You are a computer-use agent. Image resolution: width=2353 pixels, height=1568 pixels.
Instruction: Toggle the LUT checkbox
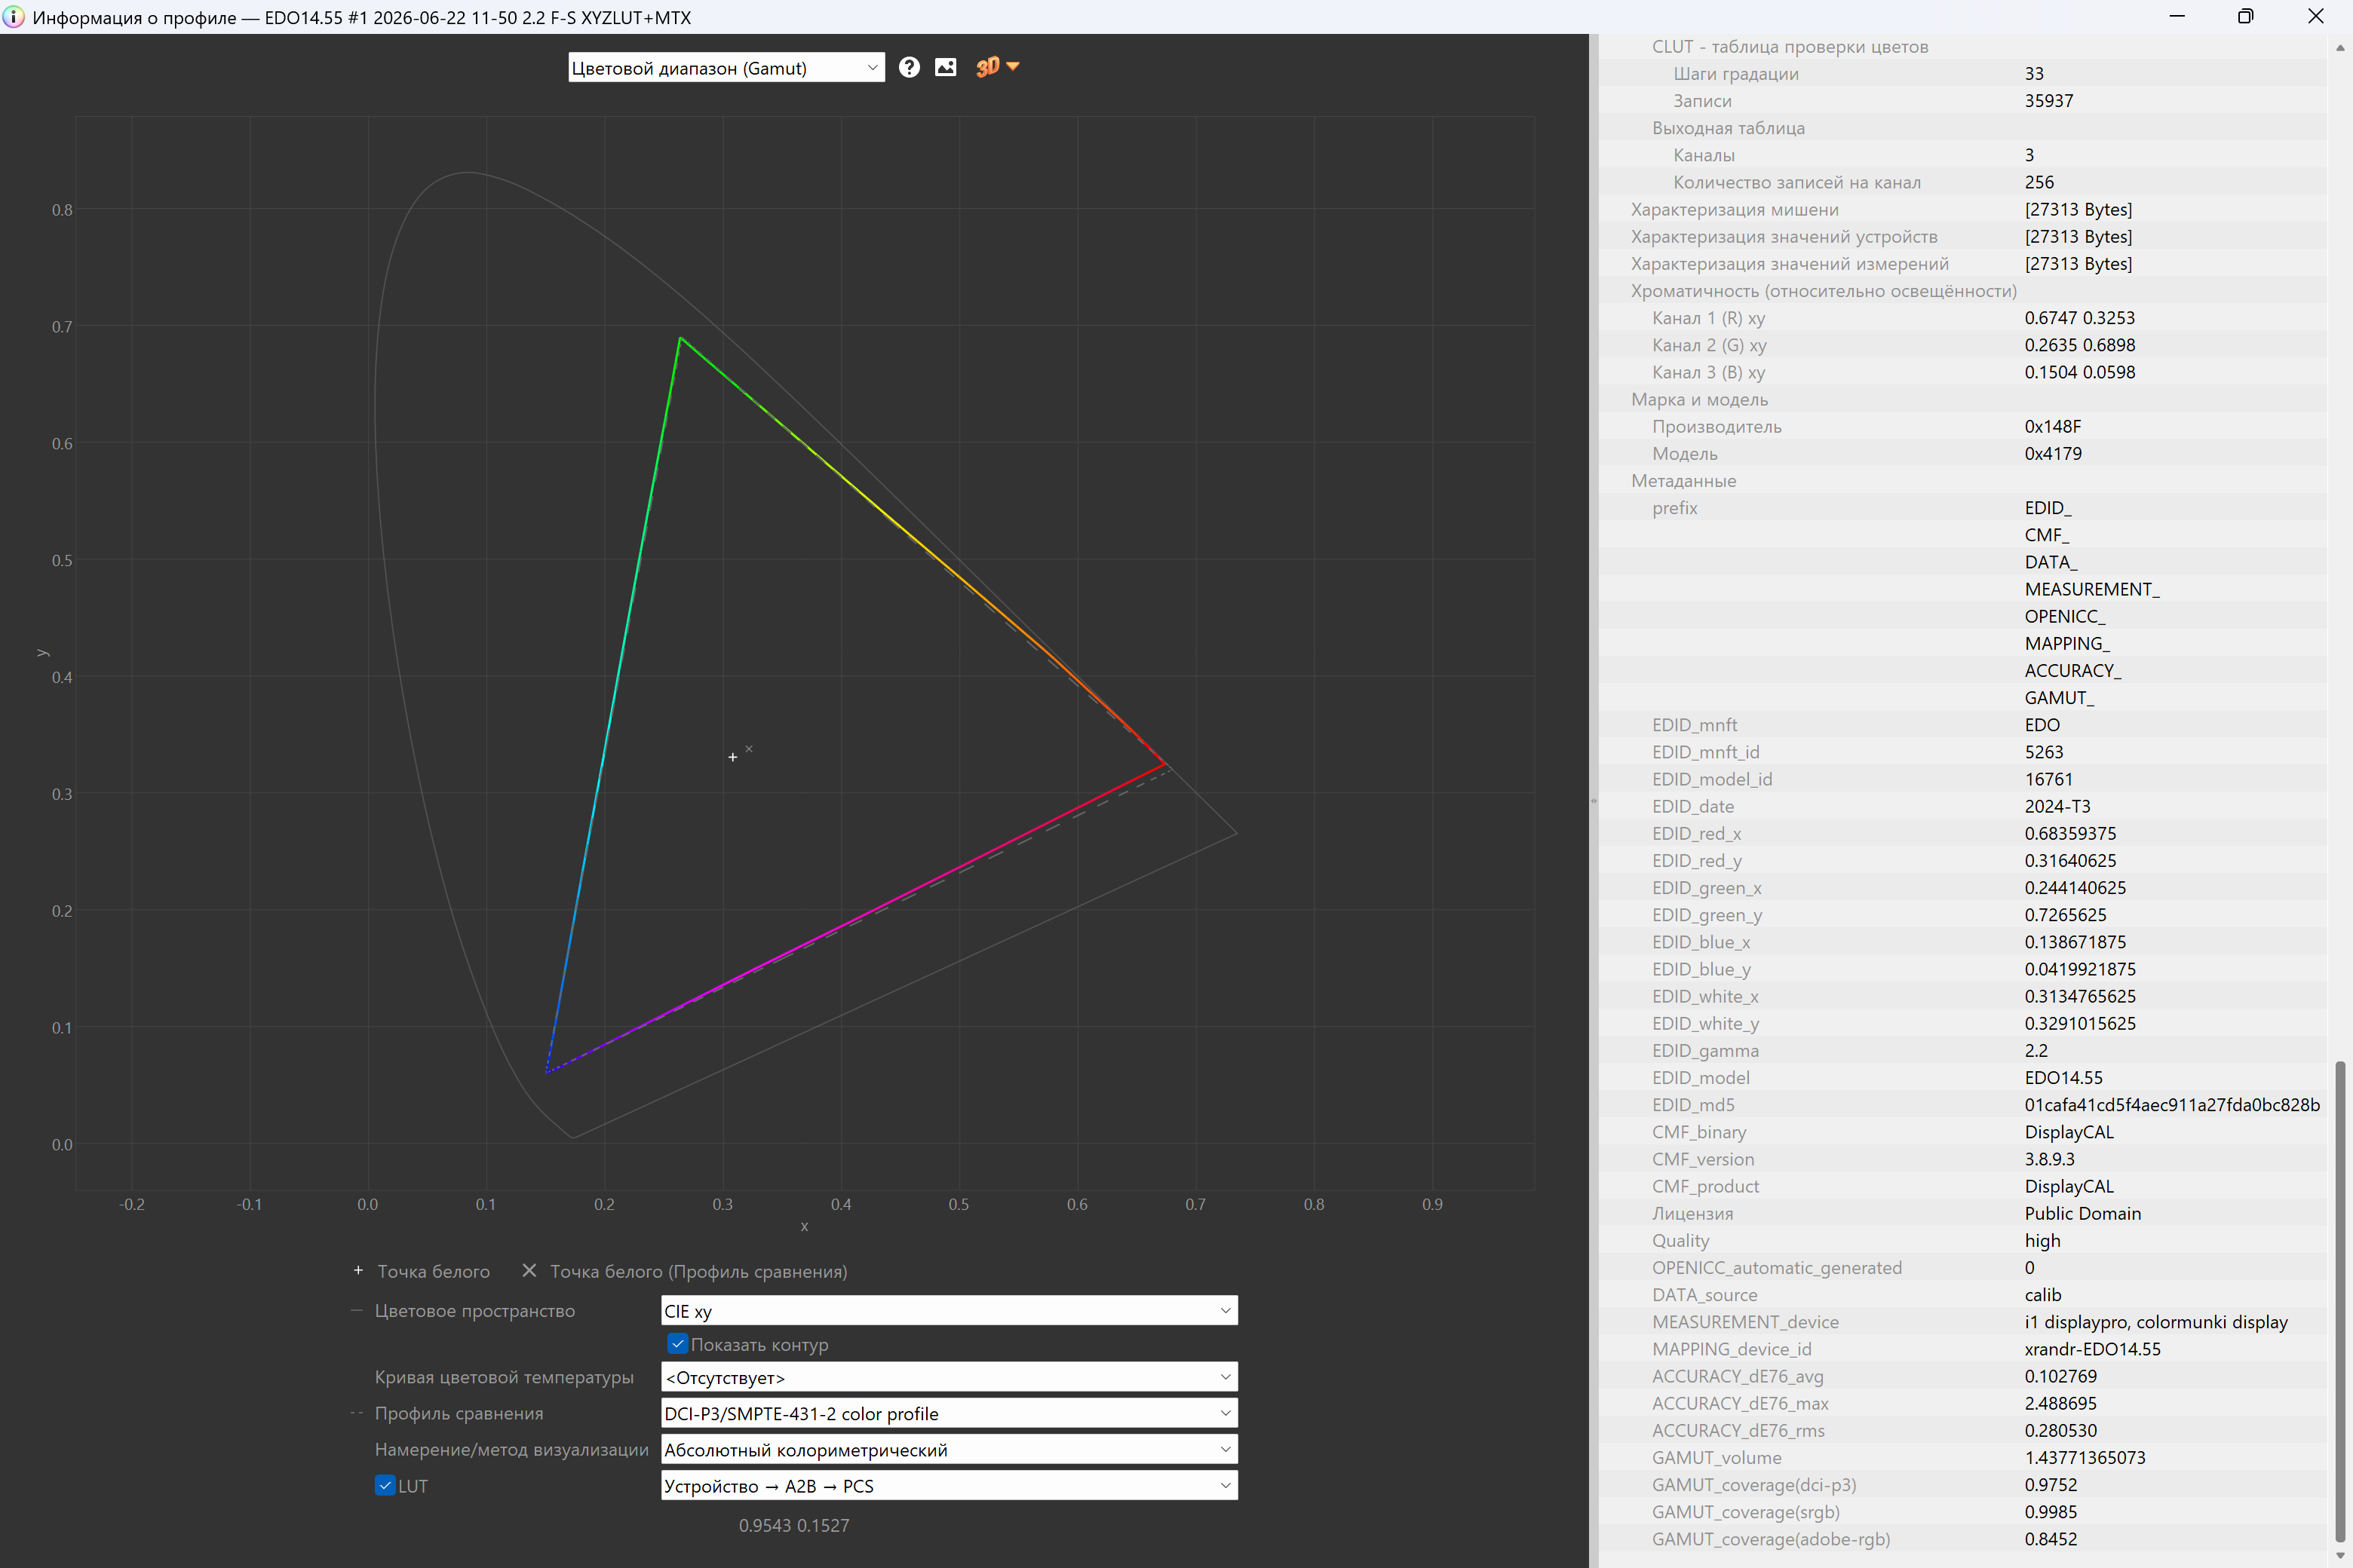385,1485
